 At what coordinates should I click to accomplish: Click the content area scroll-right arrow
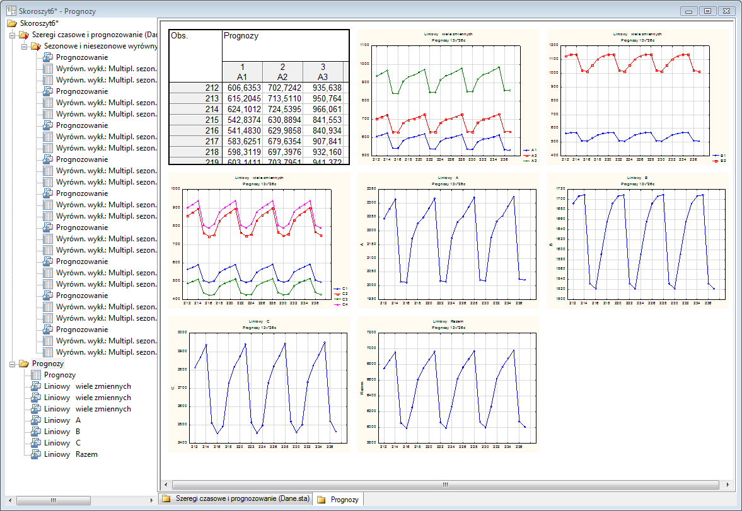click(728, 485)
